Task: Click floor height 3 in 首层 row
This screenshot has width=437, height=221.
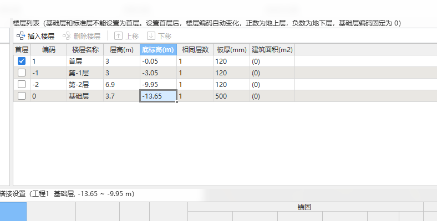Action: coord(121,61)
